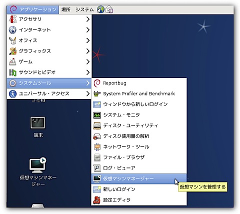Choose the 設定エディタ label

click(116, 200)
